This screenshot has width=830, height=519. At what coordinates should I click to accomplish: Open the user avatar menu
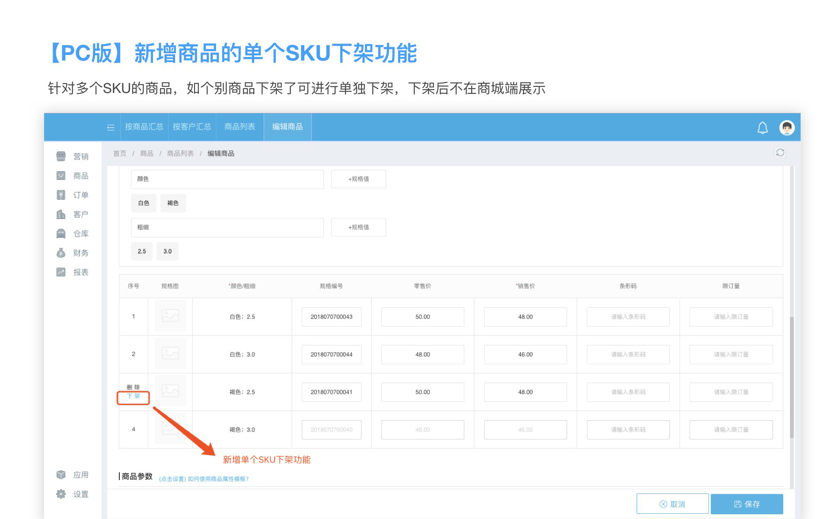787,128
